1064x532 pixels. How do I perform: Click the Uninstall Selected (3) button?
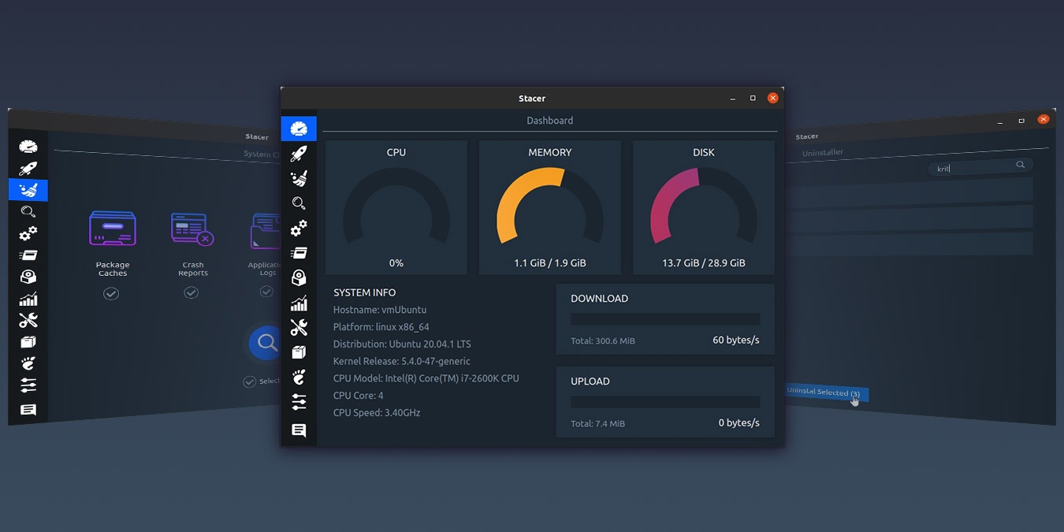click(x=826, y=392)
